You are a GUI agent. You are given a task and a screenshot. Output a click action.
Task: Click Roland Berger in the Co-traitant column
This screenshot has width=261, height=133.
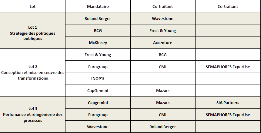[162, 127]
